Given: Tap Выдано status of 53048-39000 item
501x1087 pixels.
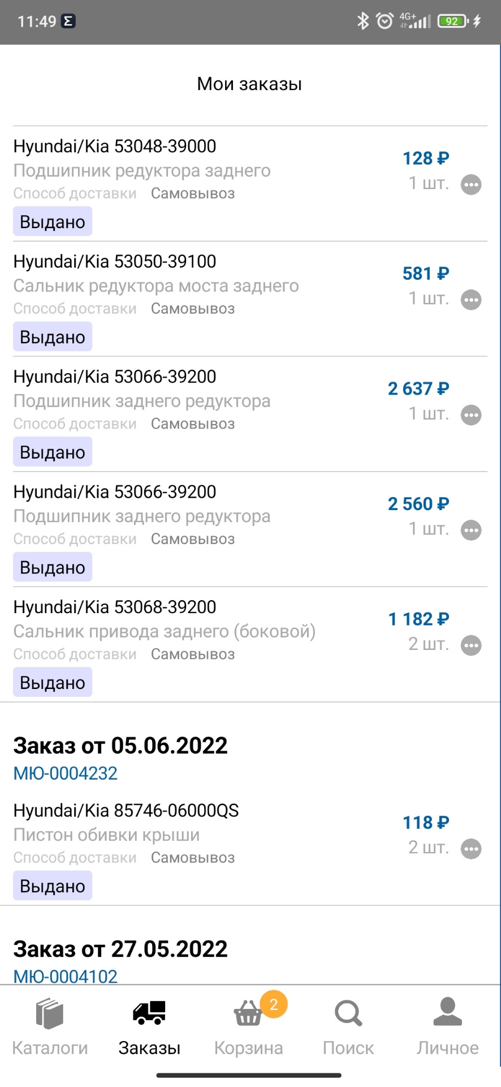Looking at the screenshot, I should [x=53, y=222].
